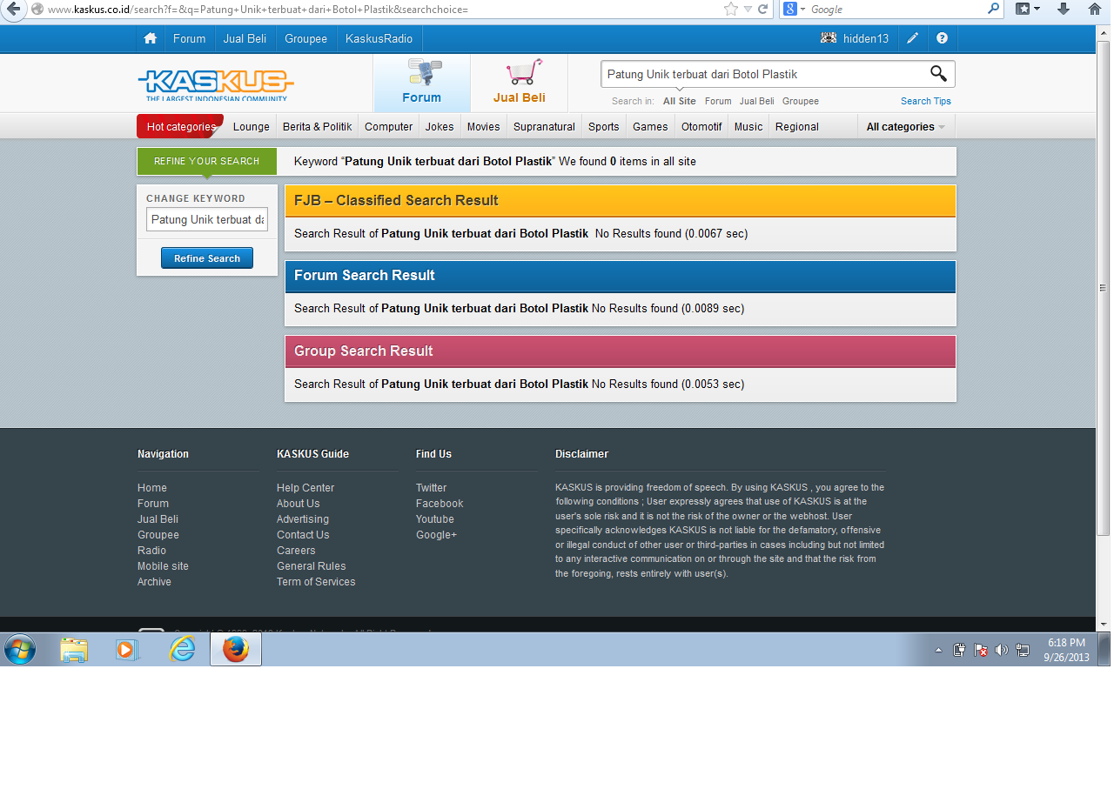Click the Hot categories button
The width and height of the screenshot is (1114, 789).
(x=180, y=126)
